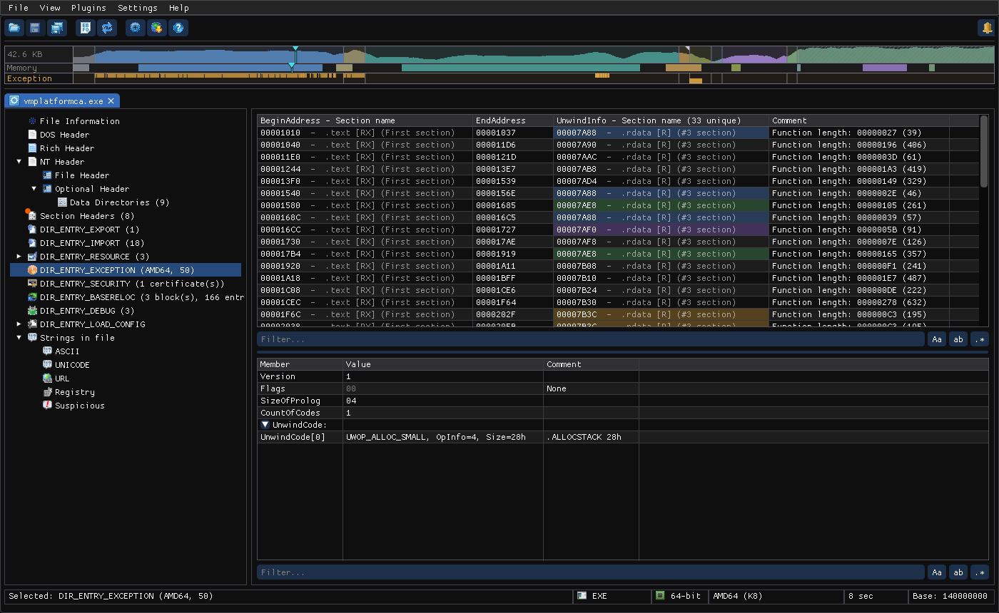Image resolution: width=999 pixels, height=613 pixels.
Task: Collapse the NT Header tree node
Action: (19, 162)
